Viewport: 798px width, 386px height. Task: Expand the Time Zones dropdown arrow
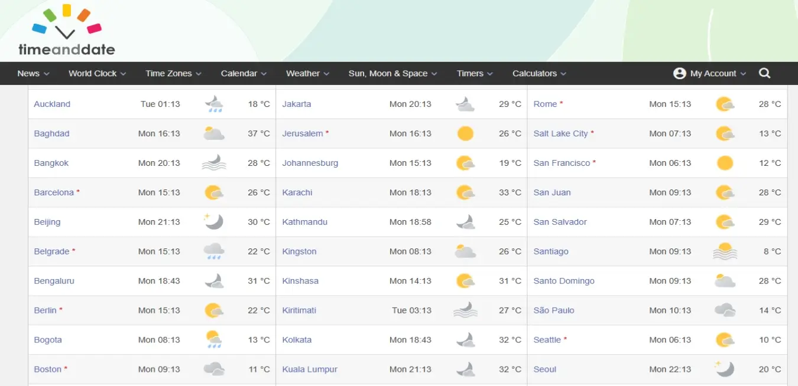(199, 74)
